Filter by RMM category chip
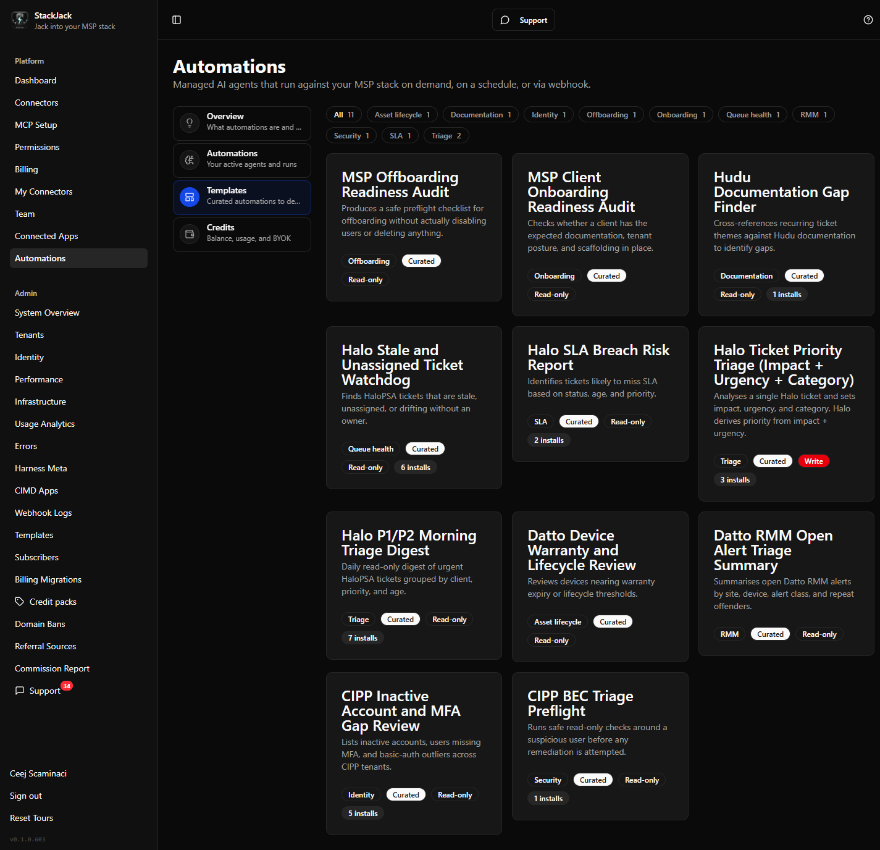Viewport: 880px width, 850px height. [x=813, y=114]
